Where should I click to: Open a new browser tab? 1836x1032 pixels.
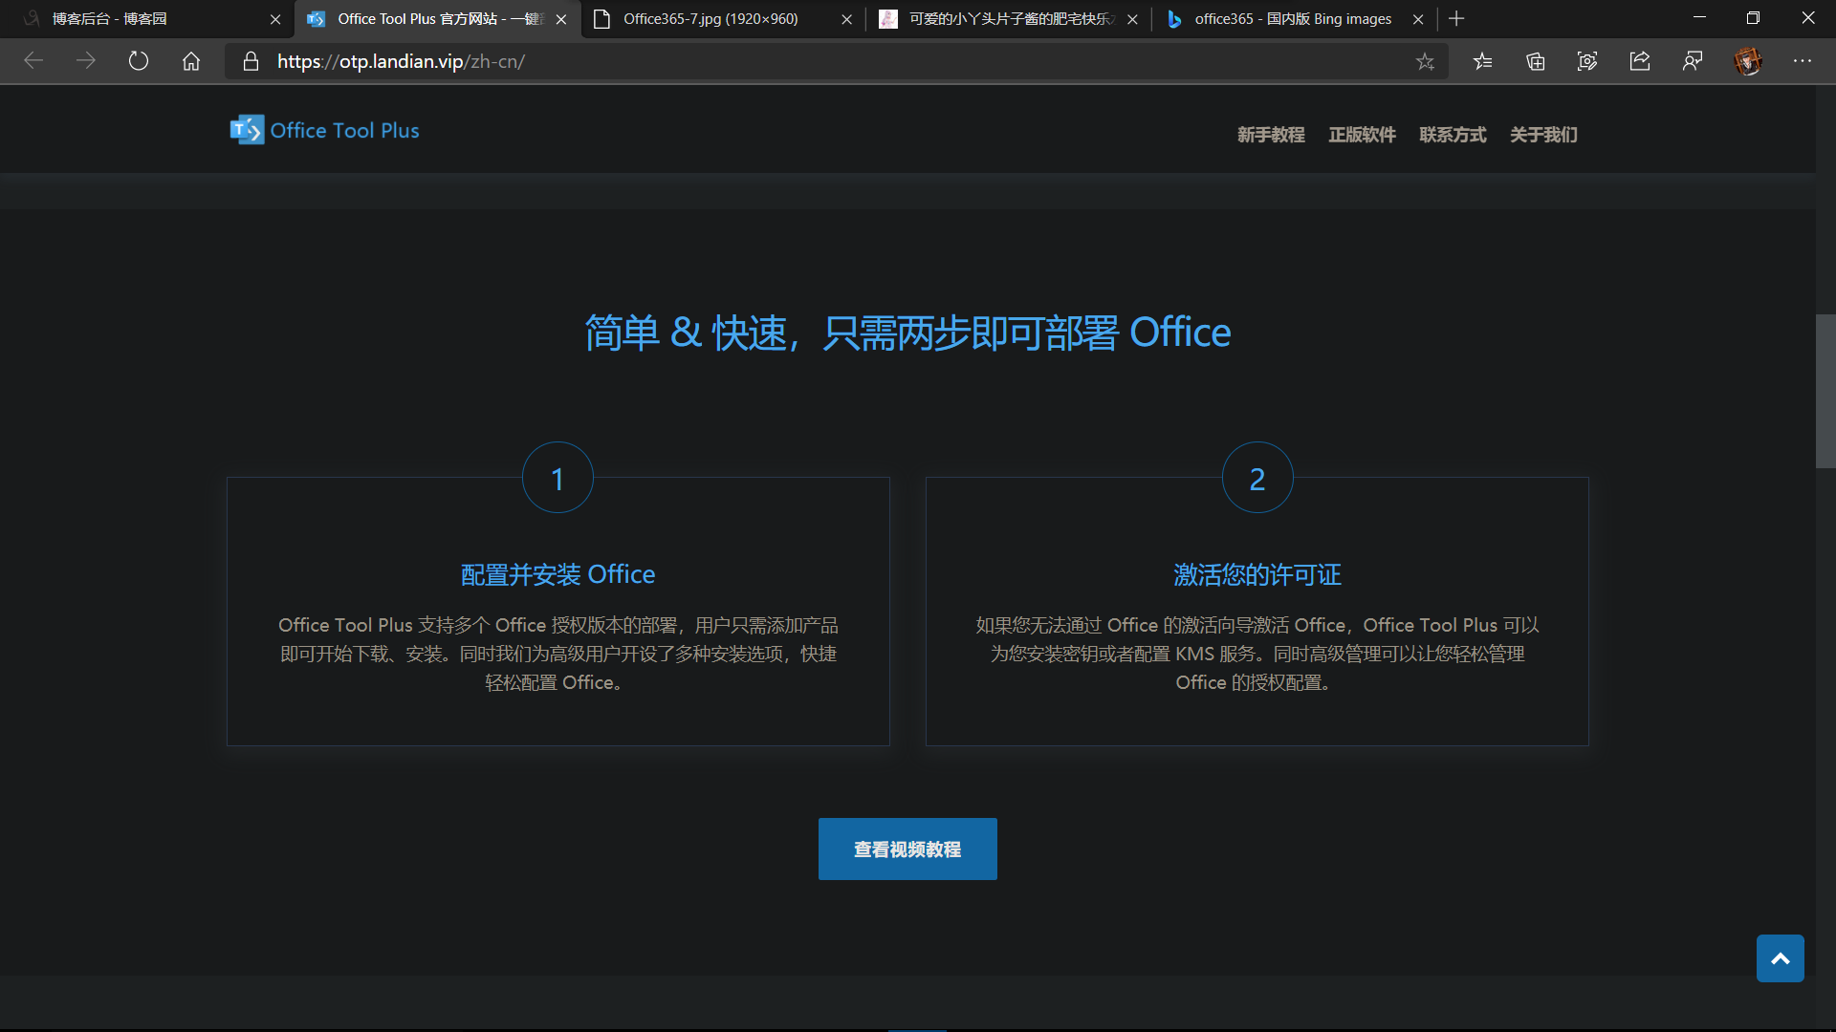(x=1456, y=18)
